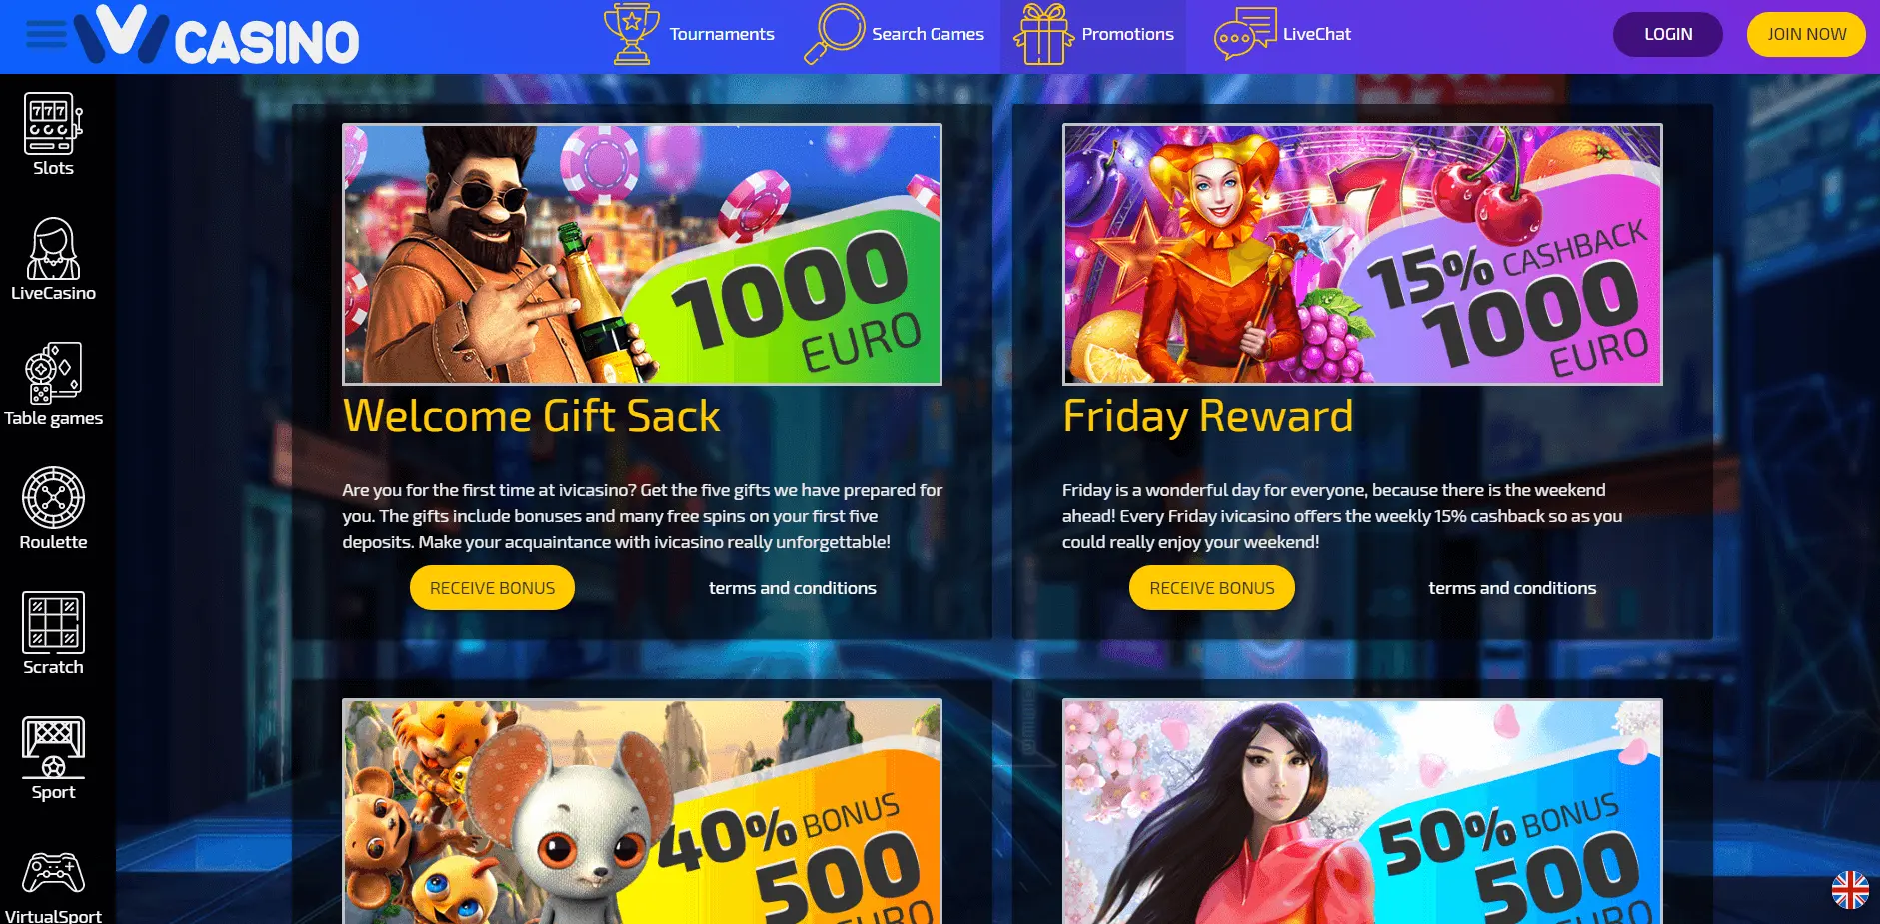Expand the hamburger menu beside the logo
This screenshot has height=924, width=1880.
coord(46,35)
